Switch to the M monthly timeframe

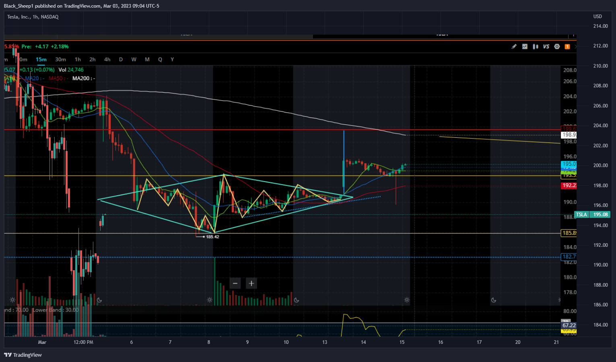point(147,60)
